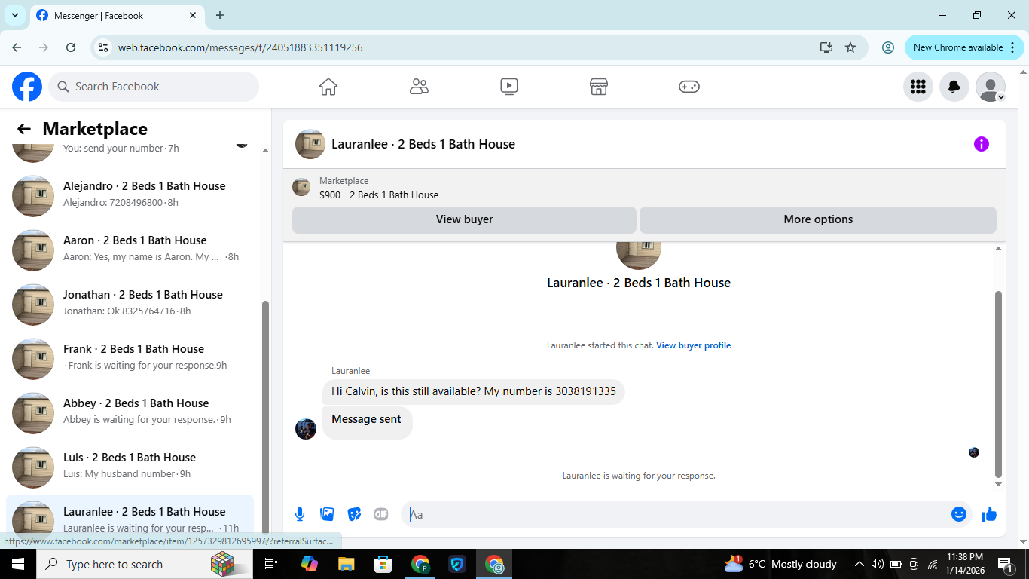Open Aaron's 2 Beds 1 Bath House chat
Image resolution: width=1029 pixels, height=579 pixels.
[x=130, y=249]
